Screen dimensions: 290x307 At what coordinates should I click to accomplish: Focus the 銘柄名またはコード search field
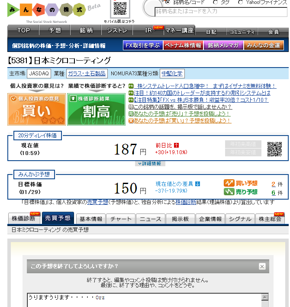(221, 12)
